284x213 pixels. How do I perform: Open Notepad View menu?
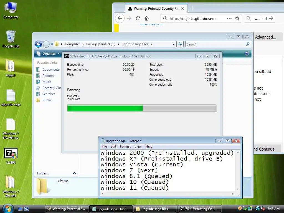[x=138, y=146]
